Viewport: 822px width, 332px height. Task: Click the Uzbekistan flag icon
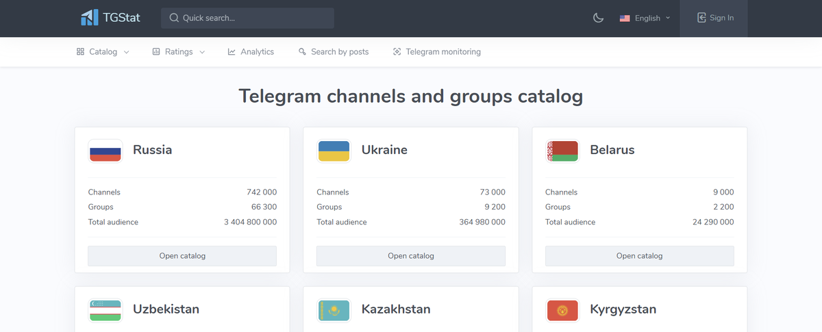coord(105,310)
